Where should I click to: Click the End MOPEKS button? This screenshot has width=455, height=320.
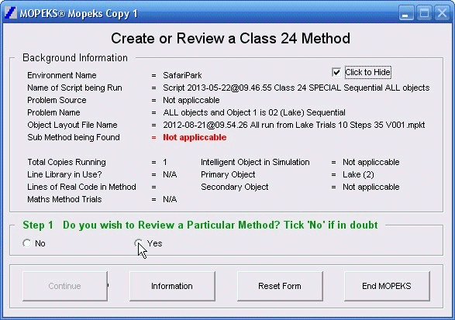387,286
